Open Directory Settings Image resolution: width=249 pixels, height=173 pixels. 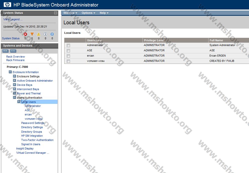(x=32, y=127)
